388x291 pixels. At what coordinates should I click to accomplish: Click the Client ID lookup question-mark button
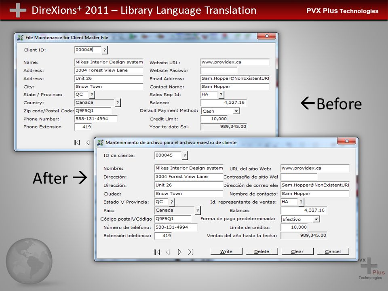tap(105, 50)
